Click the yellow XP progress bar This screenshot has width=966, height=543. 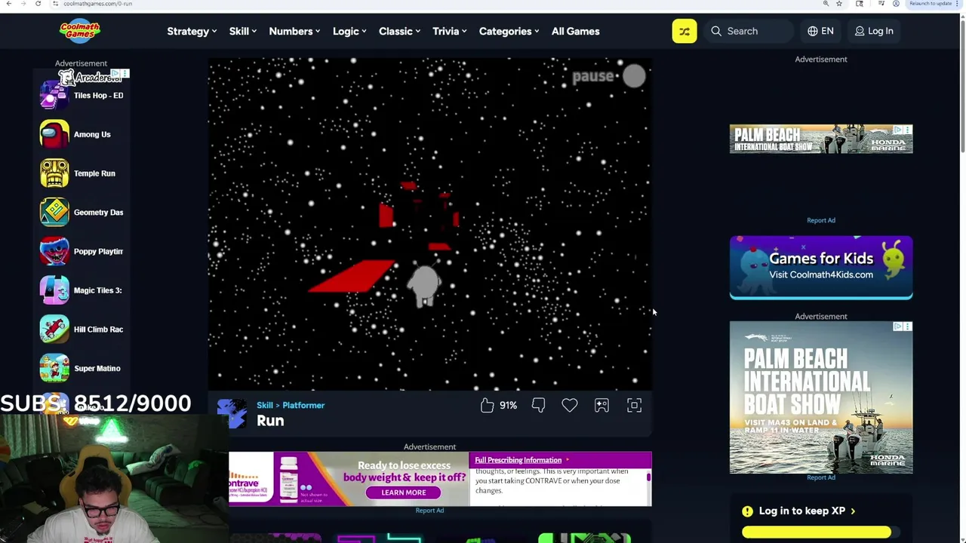817,532
